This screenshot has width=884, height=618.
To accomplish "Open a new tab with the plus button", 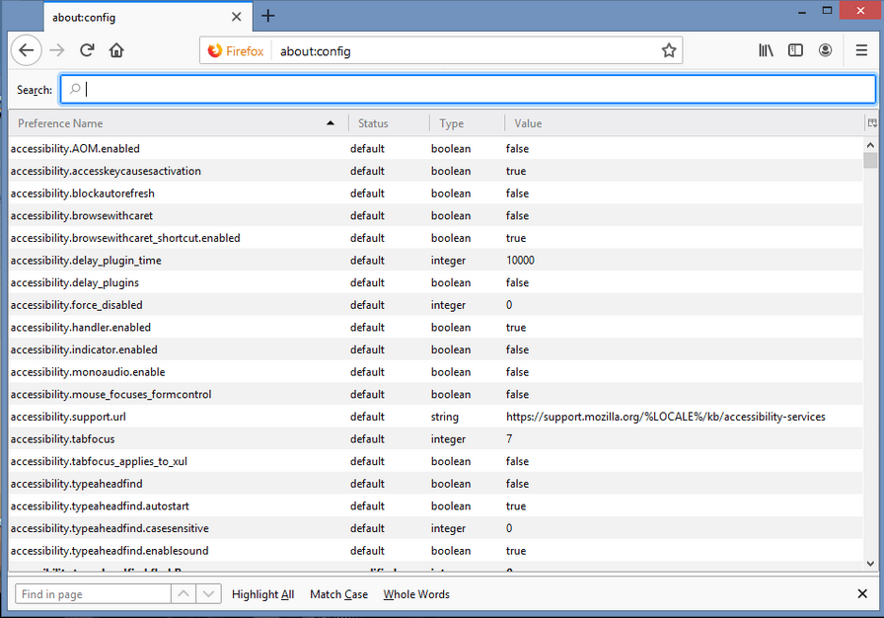I will [x=267, y=16].
